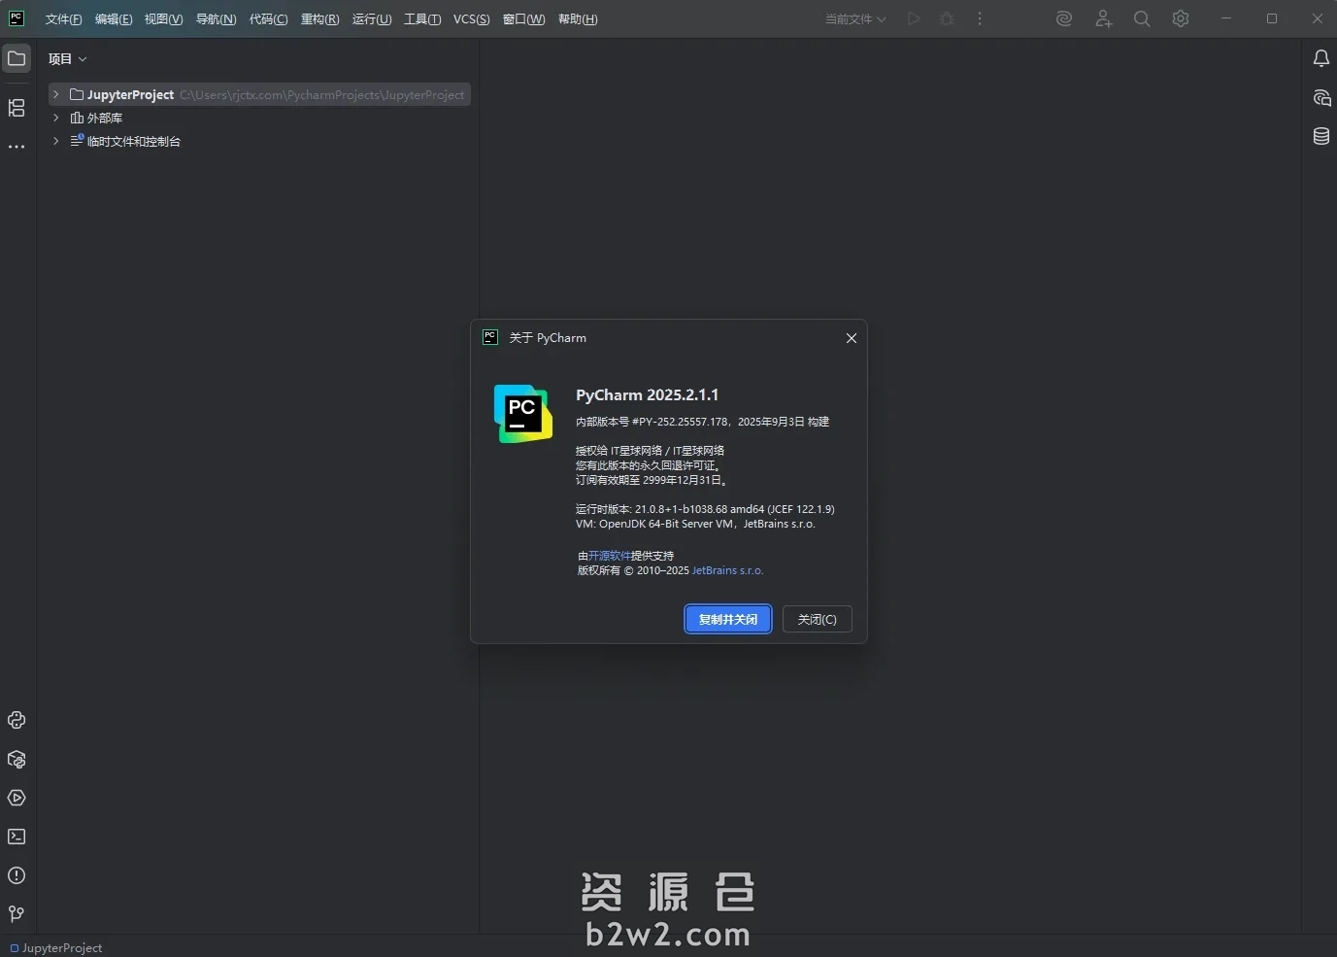Click JupyterProject in the status bar
The image size is (1337, 957).
tap(56, 948)
